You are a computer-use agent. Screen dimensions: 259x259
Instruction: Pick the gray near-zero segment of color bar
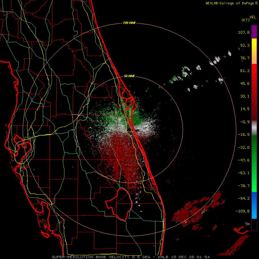tap(254, 128)
